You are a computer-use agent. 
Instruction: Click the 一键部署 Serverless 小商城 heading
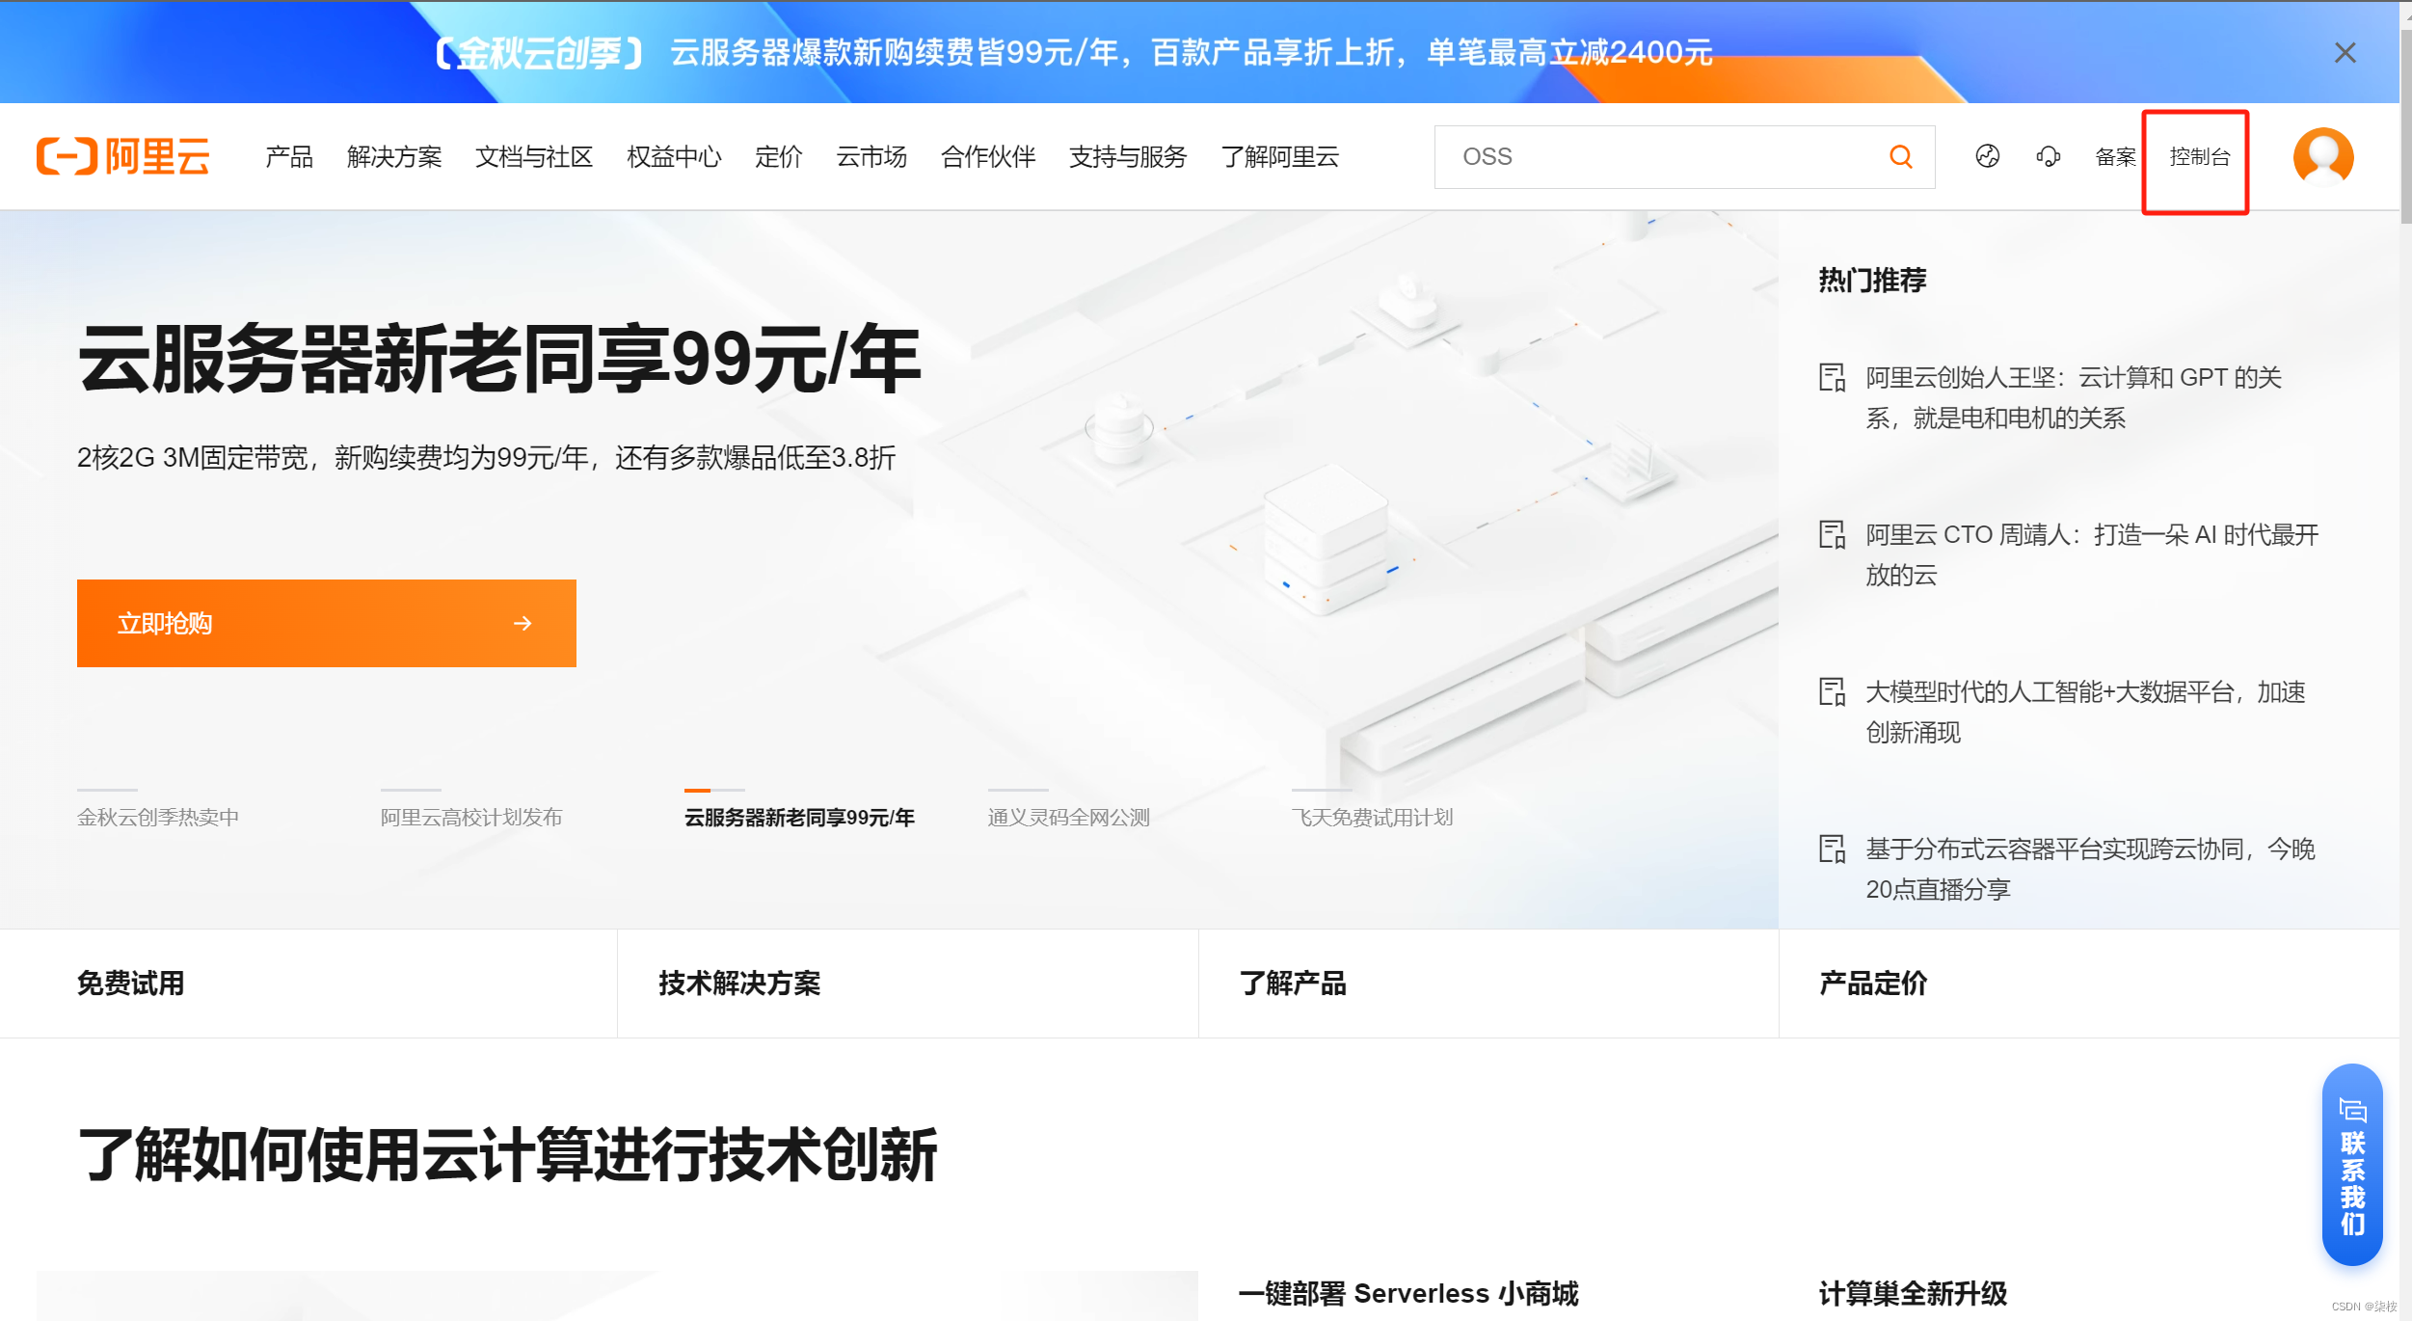coord(1408,1293)
